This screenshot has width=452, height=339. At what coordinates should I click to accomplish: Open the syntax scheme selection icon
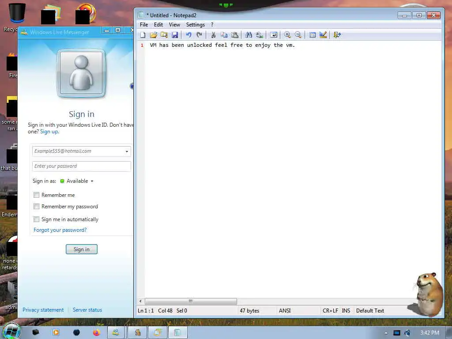coord(312,35)
